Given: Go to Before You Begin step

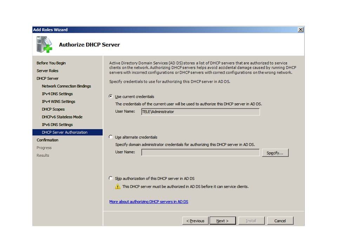Looking at the screenshot, I should pyautogui.click(x=51, y=63).
